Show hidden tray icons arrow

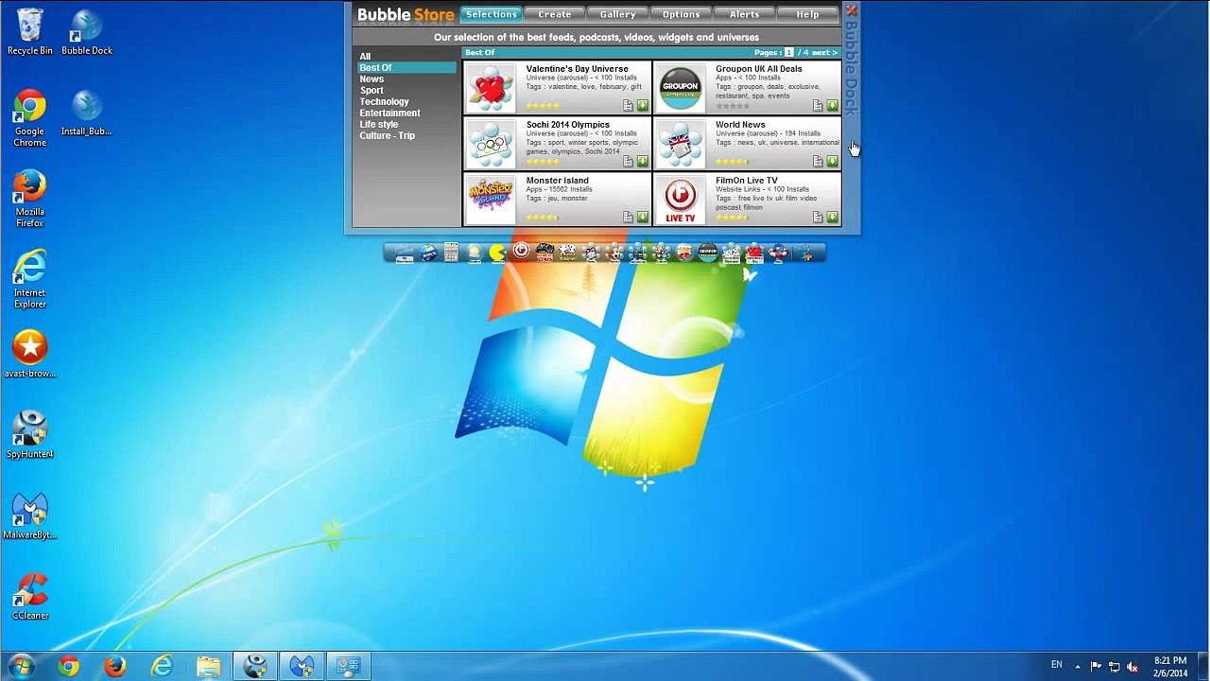(1077, 667)
